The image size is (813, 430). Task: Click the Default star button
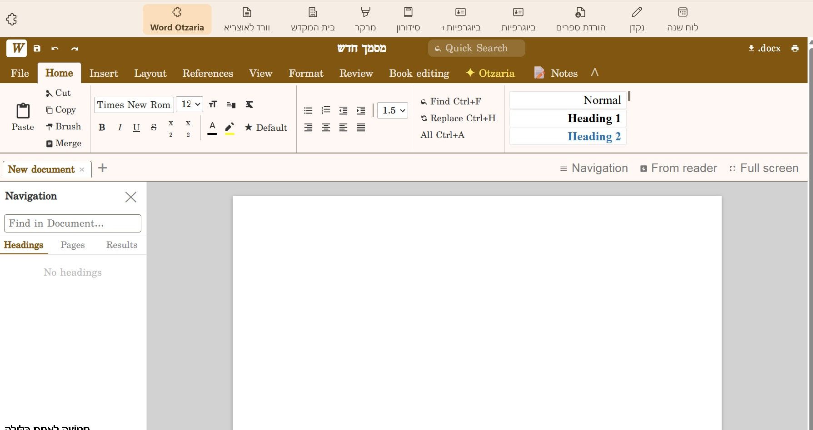pyautogui.click(x=266, y=128)
